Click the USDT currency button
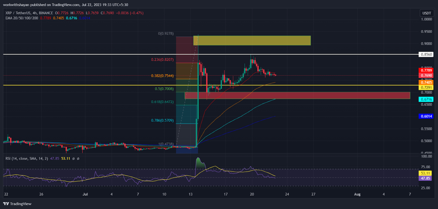 [427, 13]
